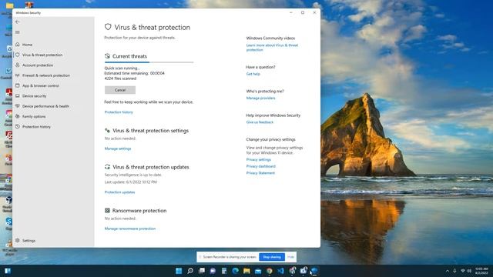Viewport: 493px width, 277px height.
Task: Open Protection updates link
Action: pyautogui.click(x=119, y=192)
